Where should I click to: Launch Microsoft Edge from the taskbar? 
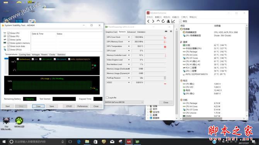79,142
